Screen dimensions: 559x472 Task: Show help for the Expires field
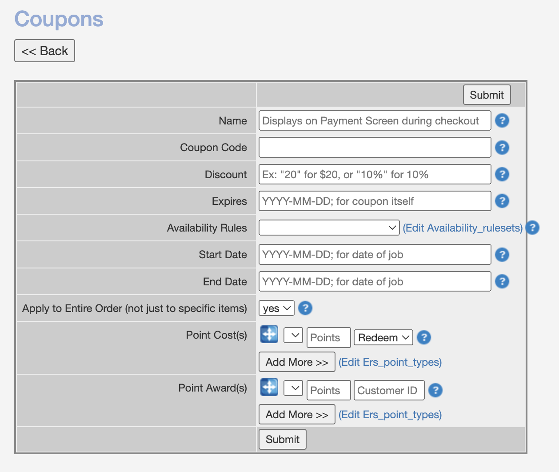[x=502, y=201]
